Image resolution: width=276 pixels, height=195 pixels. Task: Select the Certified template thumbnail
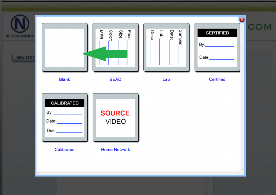(217, 47)
